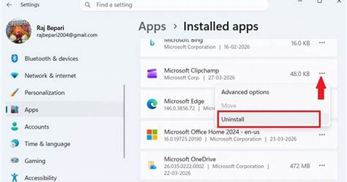347x182 pixels.
Task: Click the Accessibility figure icon
Action: click(x=15, y=178)
